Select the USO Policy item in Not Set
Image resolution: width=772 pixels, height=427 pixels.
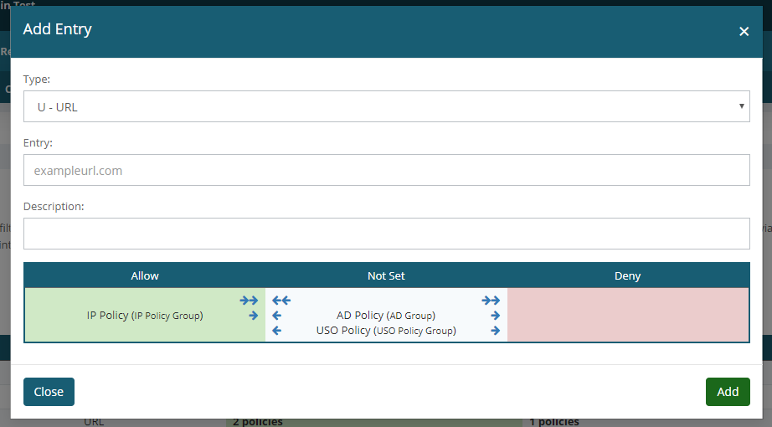pos(386,331)
